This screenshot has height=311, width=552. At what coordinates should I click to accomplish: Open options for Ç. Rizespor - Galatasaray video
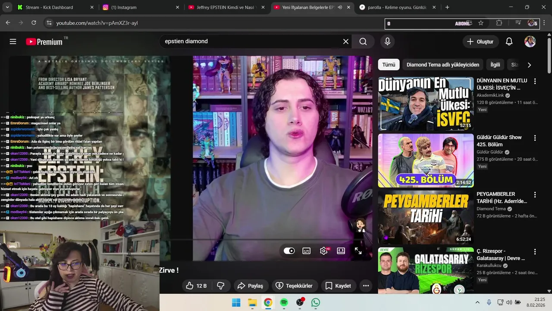click(x=535, y=252)
